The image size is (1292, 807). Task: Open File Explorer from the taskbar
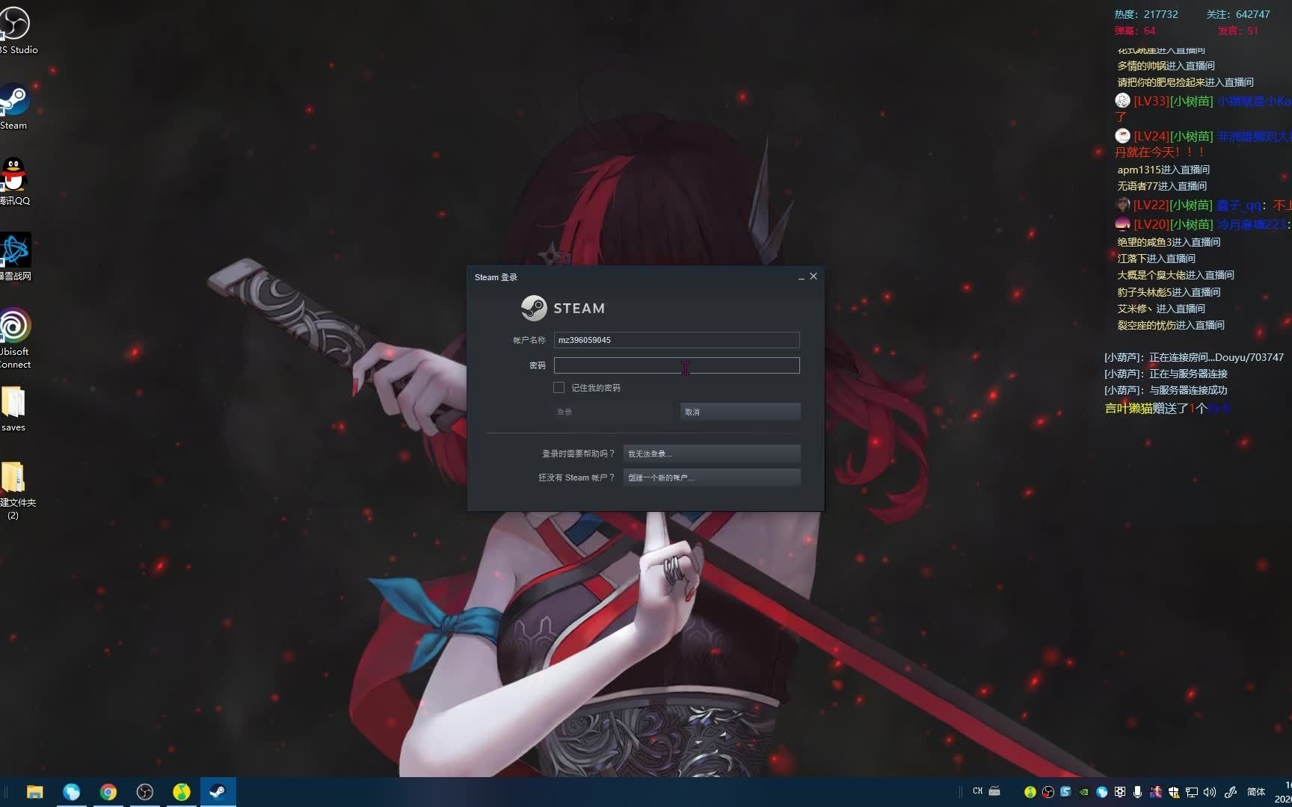[34, 792]
